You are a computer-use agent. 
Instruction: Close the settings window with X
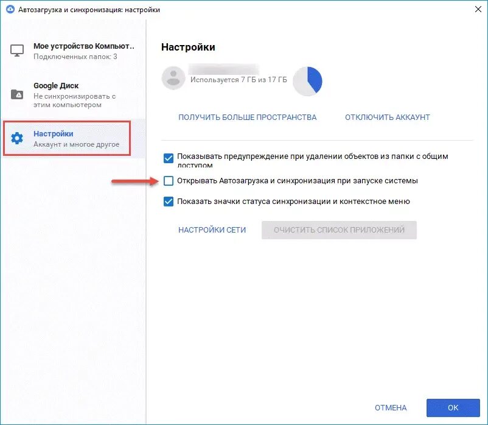coord(478,9)
